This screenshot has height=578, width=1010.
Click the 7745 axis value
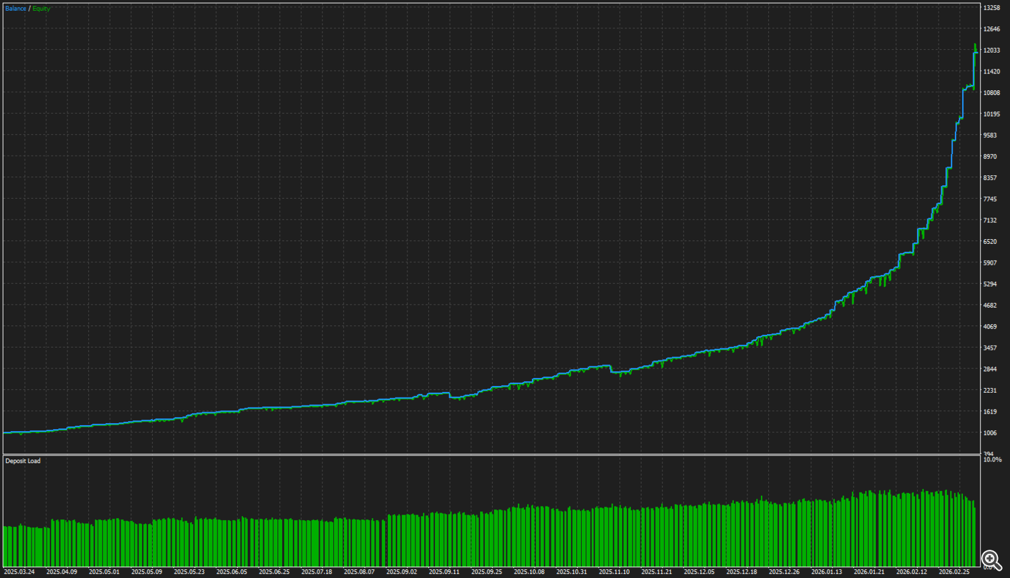(x=990, y=199)
